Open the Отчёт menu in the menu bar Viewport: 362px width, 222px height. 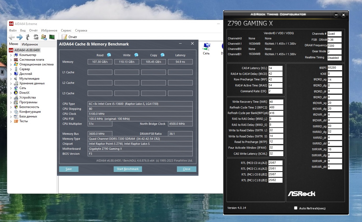[x=33, y=30]
